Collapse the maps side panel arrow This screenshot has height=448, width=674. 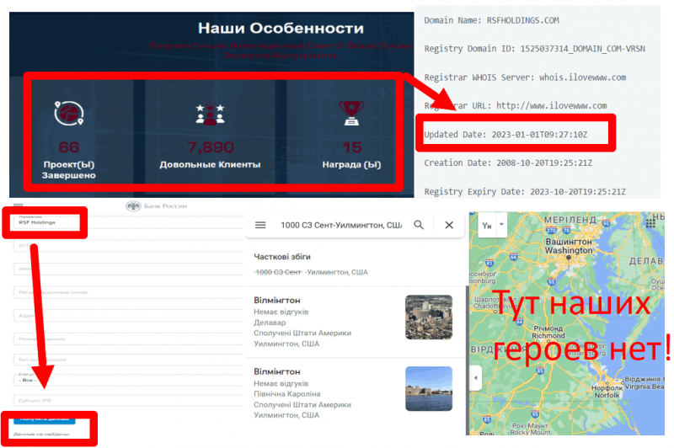point(475,378)
